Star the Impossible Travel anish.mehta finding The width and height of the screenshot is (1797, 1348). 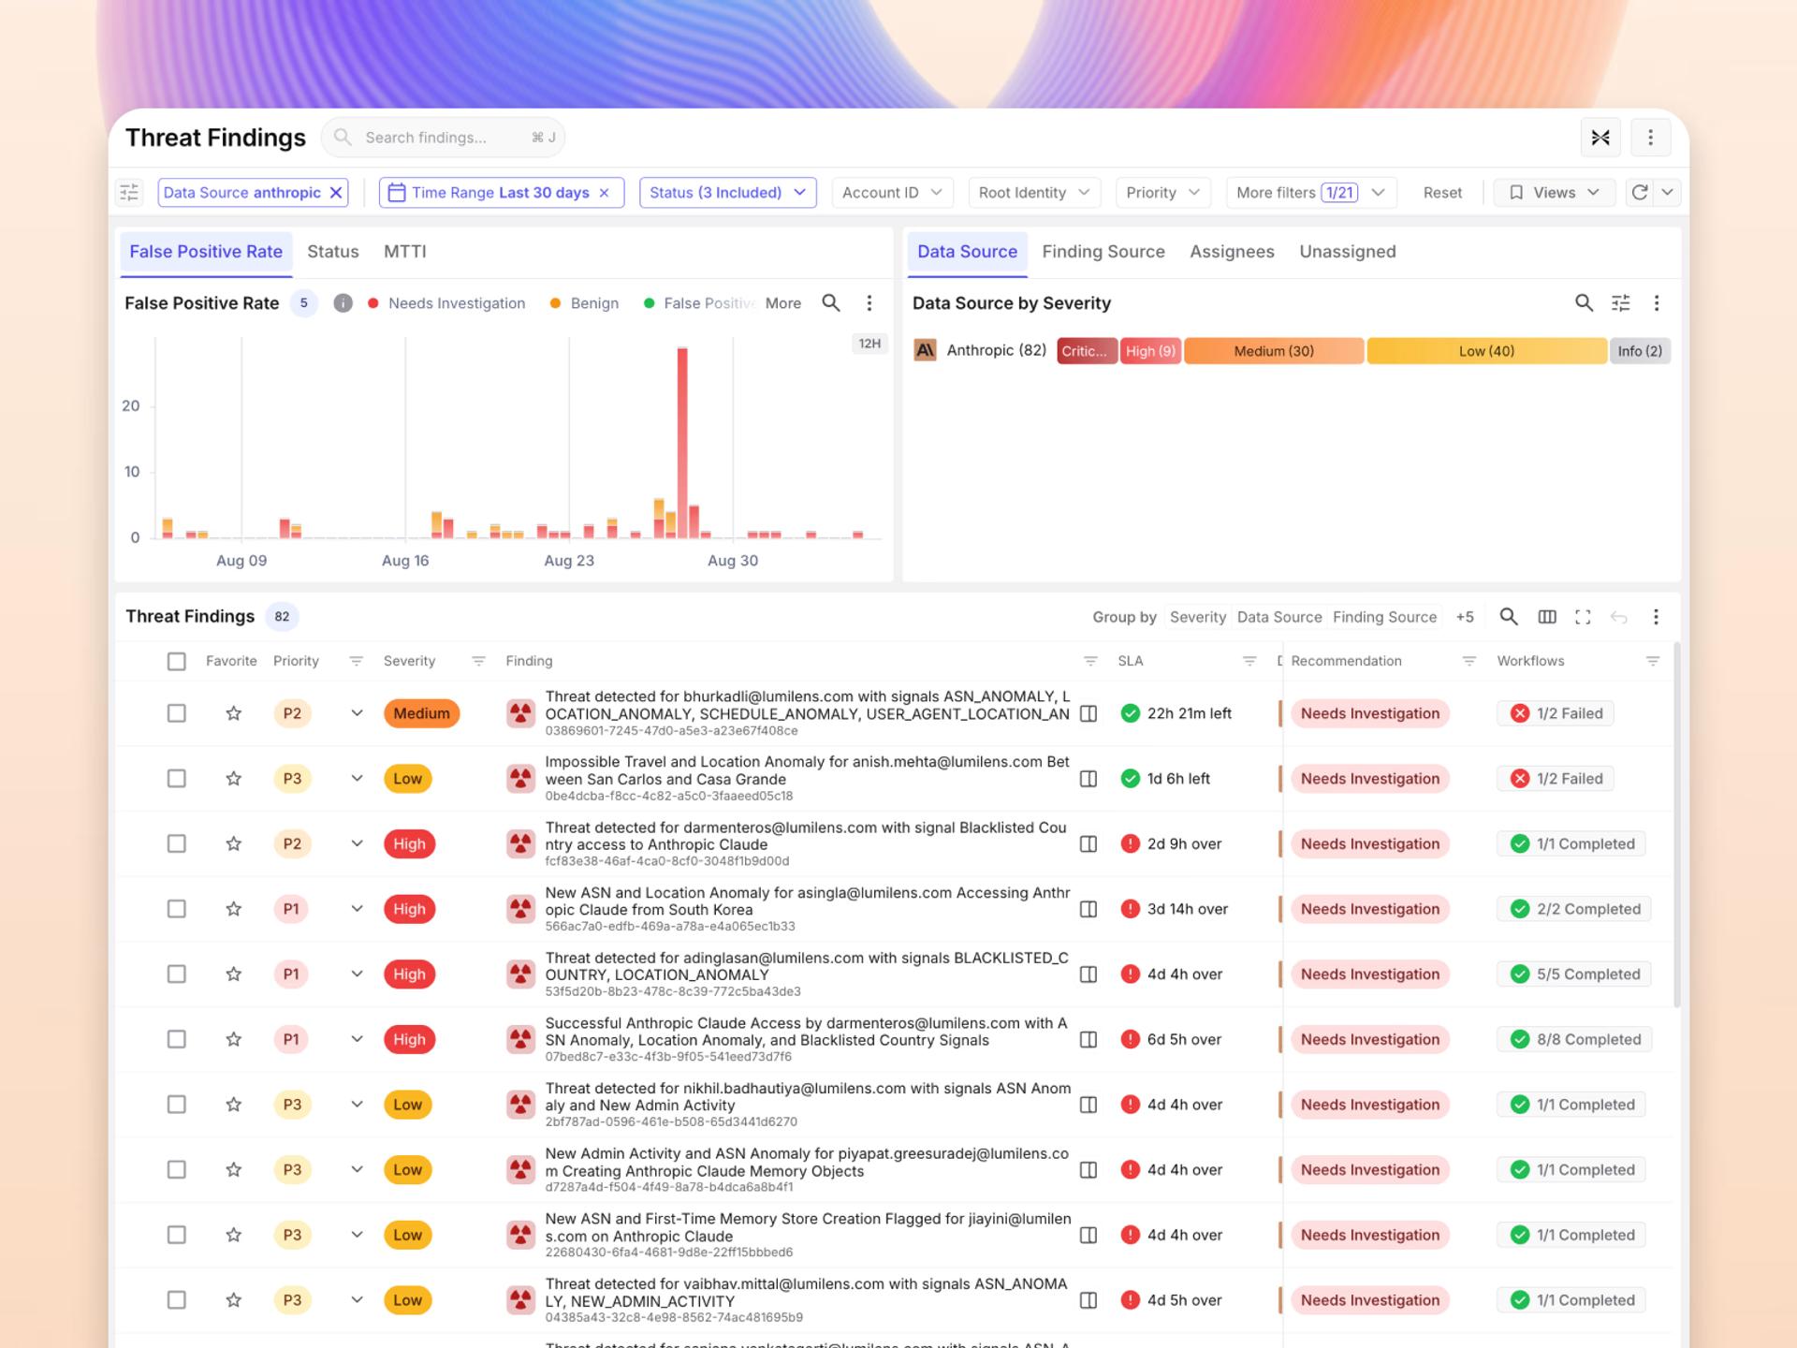(x=234, y=779)
